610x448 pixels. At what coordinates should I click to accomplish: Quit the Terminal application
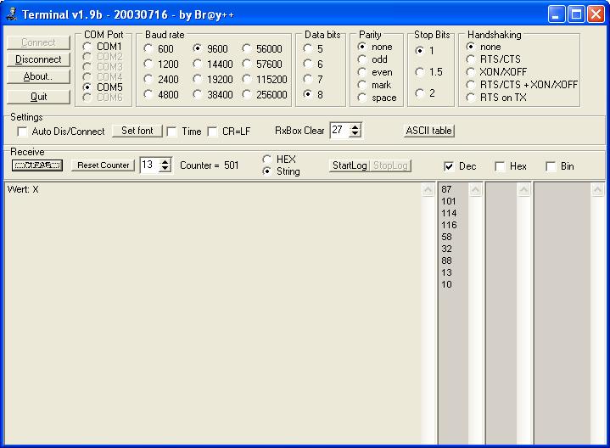38,97
